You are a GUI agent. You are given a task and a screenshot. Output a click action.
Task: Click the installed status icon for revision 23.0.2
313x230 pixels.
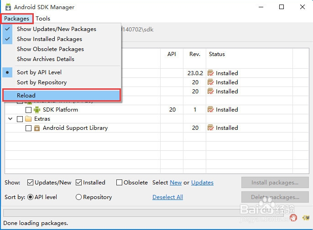(x=210, y=73)
